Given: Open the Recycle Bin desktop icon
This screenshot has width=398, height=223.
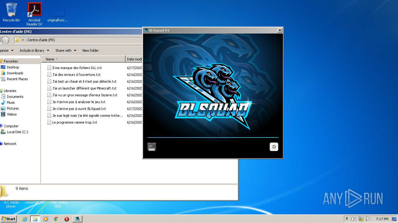Looking at the screenshot, I should [11, 12].
